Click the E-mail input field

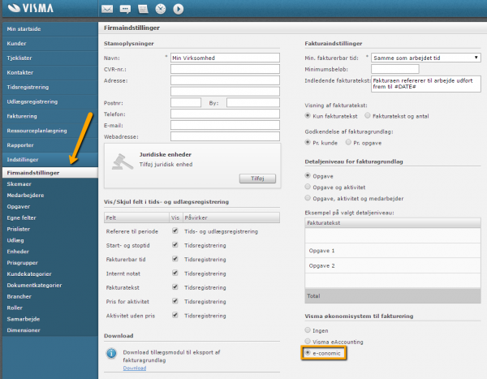(225, 125)
